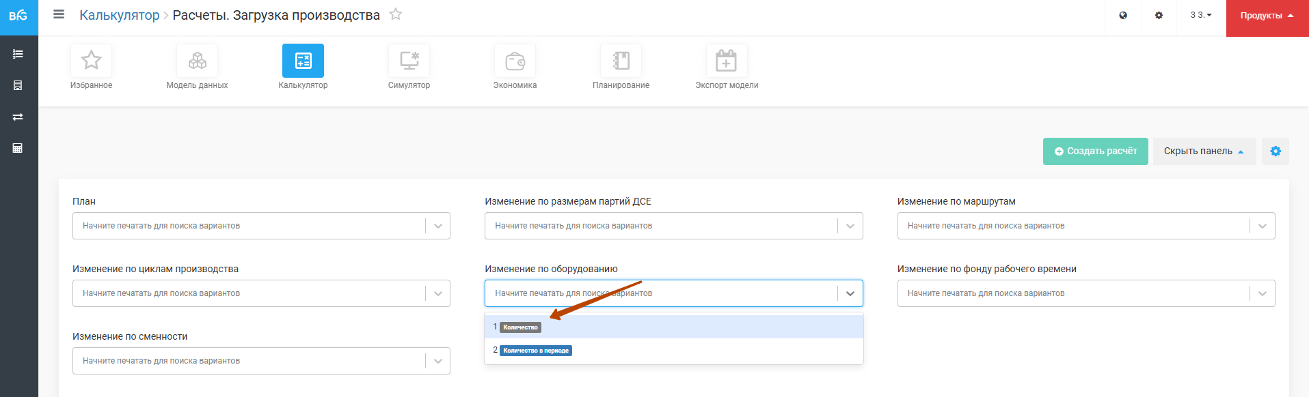Select option 1 Количество
1309x397 pixels.
coord(674,327)
